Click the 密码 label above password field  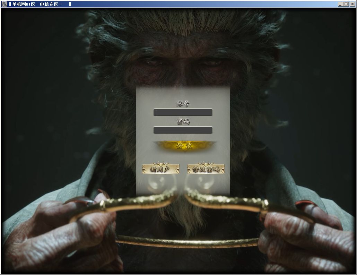click(x=183, y=121)
